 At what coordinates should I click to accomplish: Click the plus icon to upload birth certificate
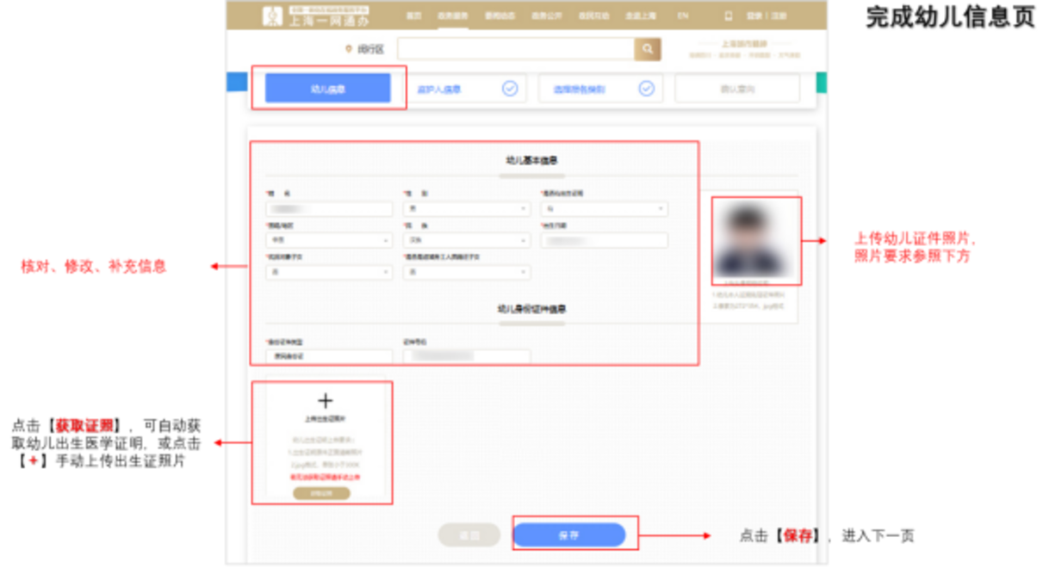point(325,401)
